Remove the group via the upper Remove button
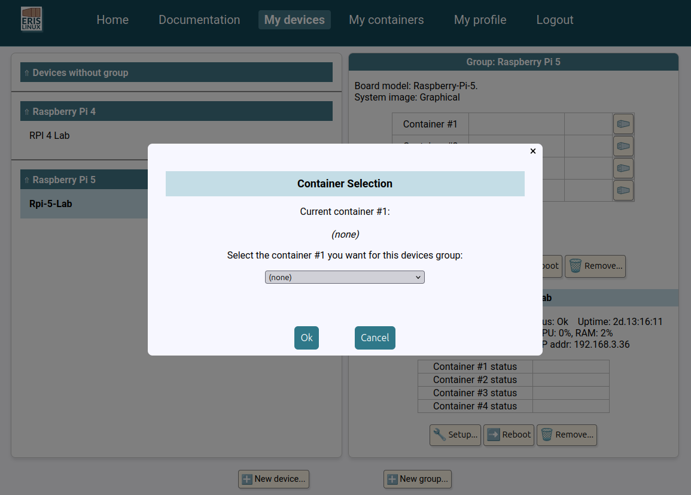 coord(595,266)
